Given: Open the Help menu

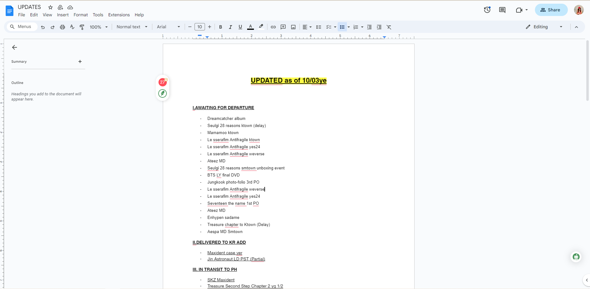Looking at the screenshot, I should 139,15.
